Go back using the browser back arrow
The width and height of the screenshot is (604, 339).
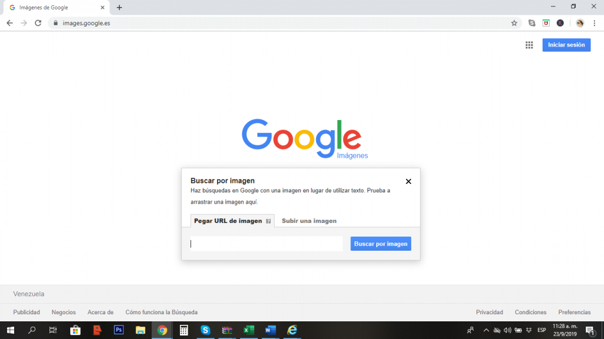9,23
